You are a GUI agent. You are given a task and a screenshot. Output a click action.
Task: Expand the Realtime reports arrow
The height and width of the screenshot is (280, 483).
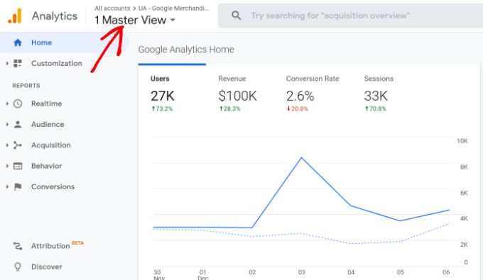(x=7, y=103)
